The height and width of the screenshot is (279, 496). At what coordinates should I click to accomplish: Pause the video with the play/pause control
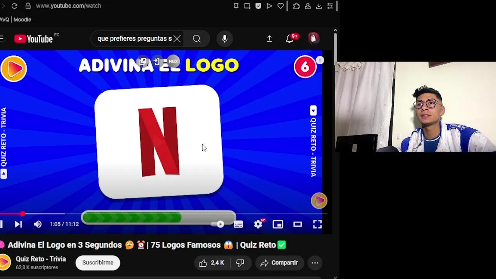point(2,224)
